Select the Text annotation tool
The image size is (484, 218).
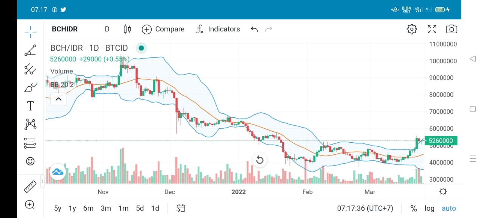tap(30, 106)
